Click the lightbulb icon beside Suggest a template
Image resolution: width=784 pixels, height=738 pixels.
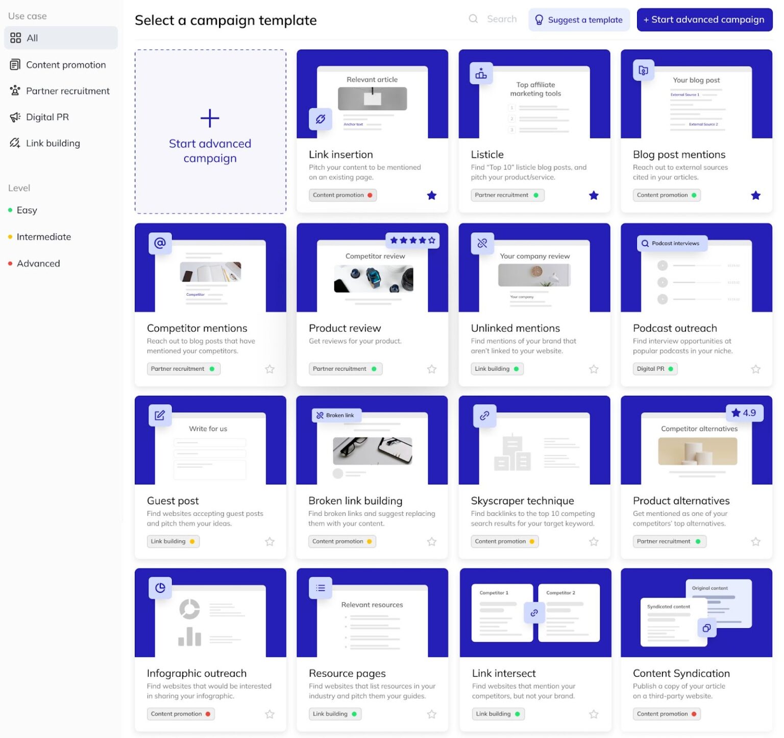coord(538,19)
